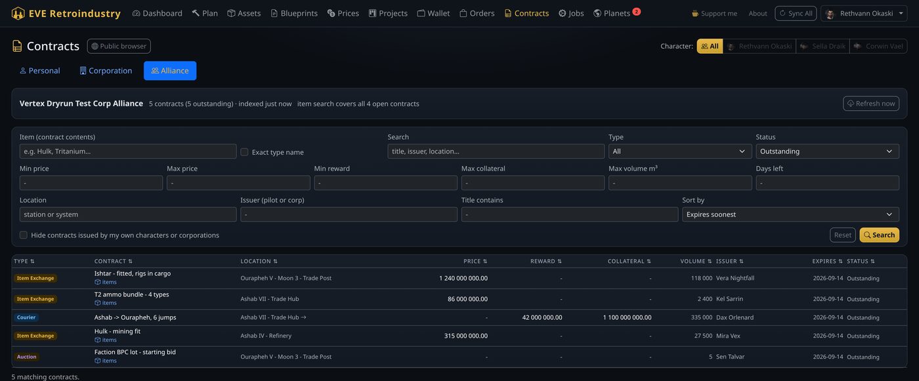The width and height of the screenshot is (919, 381).
Task: Click the Issuer pilot or corp field
Action: [x=349, y=214]
